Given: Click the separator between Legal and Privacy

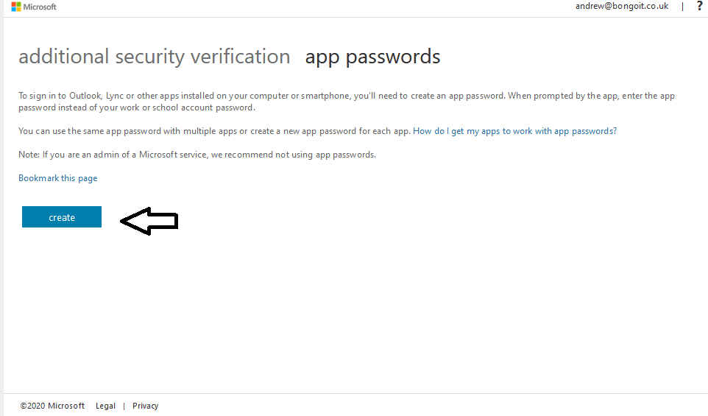Looking at the screenshot, I should point(124,406).
